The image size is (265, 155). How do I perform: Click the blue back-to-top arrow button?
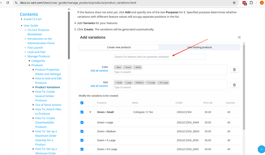[261, 149]
